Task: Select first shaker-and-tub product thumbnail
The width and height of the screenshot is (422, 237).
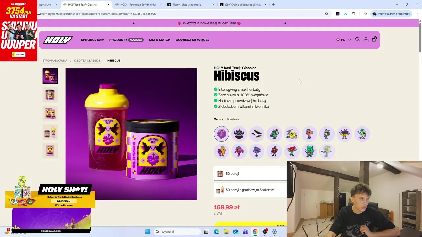Action: point(50,76)
